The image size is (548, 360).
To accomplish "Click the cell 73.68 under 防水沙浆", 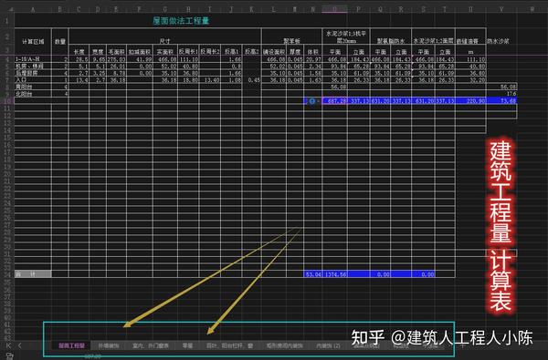I will tap(501, 101).
